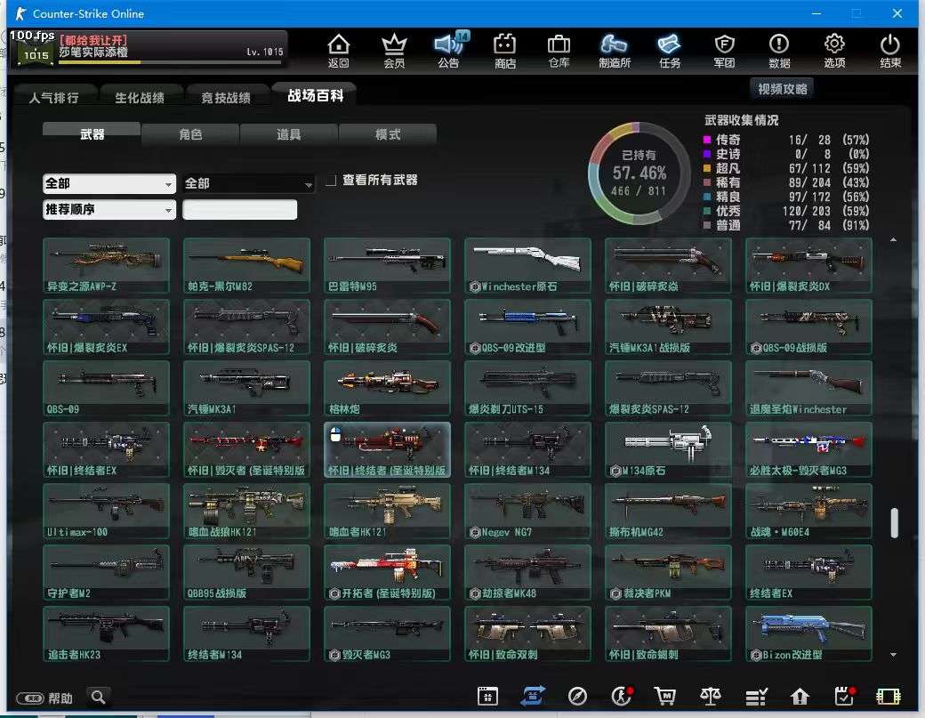Click the compass icon in bottom bar
Image resolution: width=925 pixels, height=718 pixels.
[x=577, y=697]
